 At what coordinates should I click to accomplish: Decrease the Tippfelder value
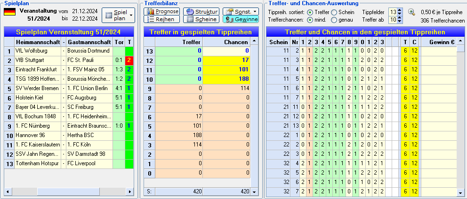[400, 14]
